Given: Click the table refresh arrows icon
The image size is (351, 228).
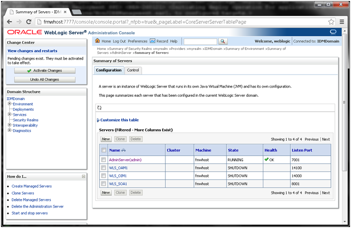Looking at the screenshot, I should pos(99,108).
